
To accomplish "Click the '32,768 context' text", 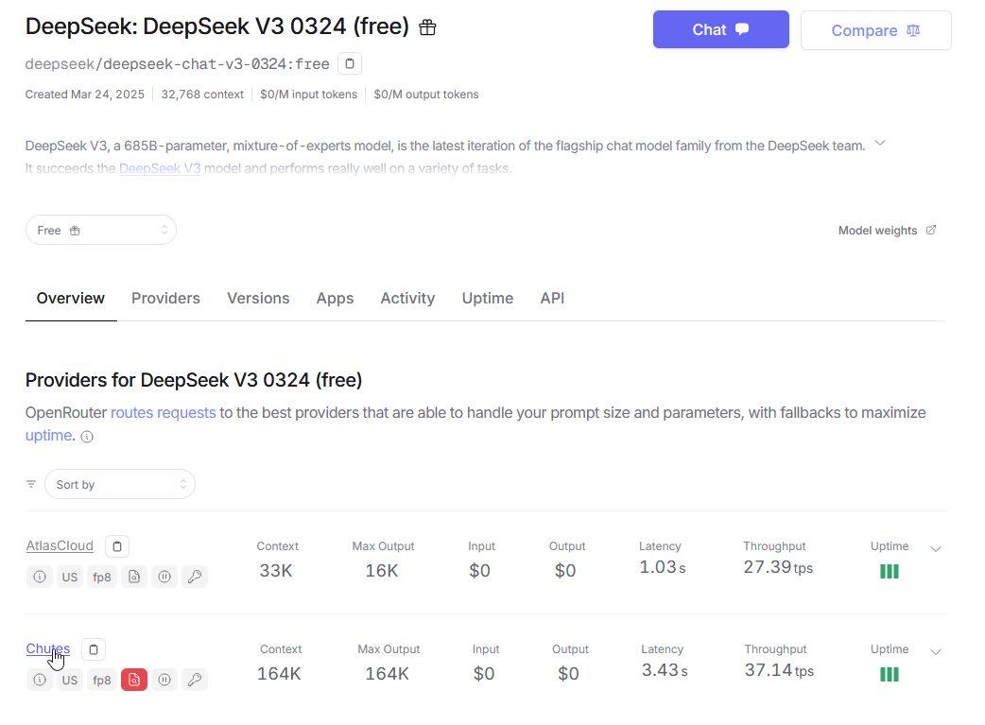I will click(202, 95).
